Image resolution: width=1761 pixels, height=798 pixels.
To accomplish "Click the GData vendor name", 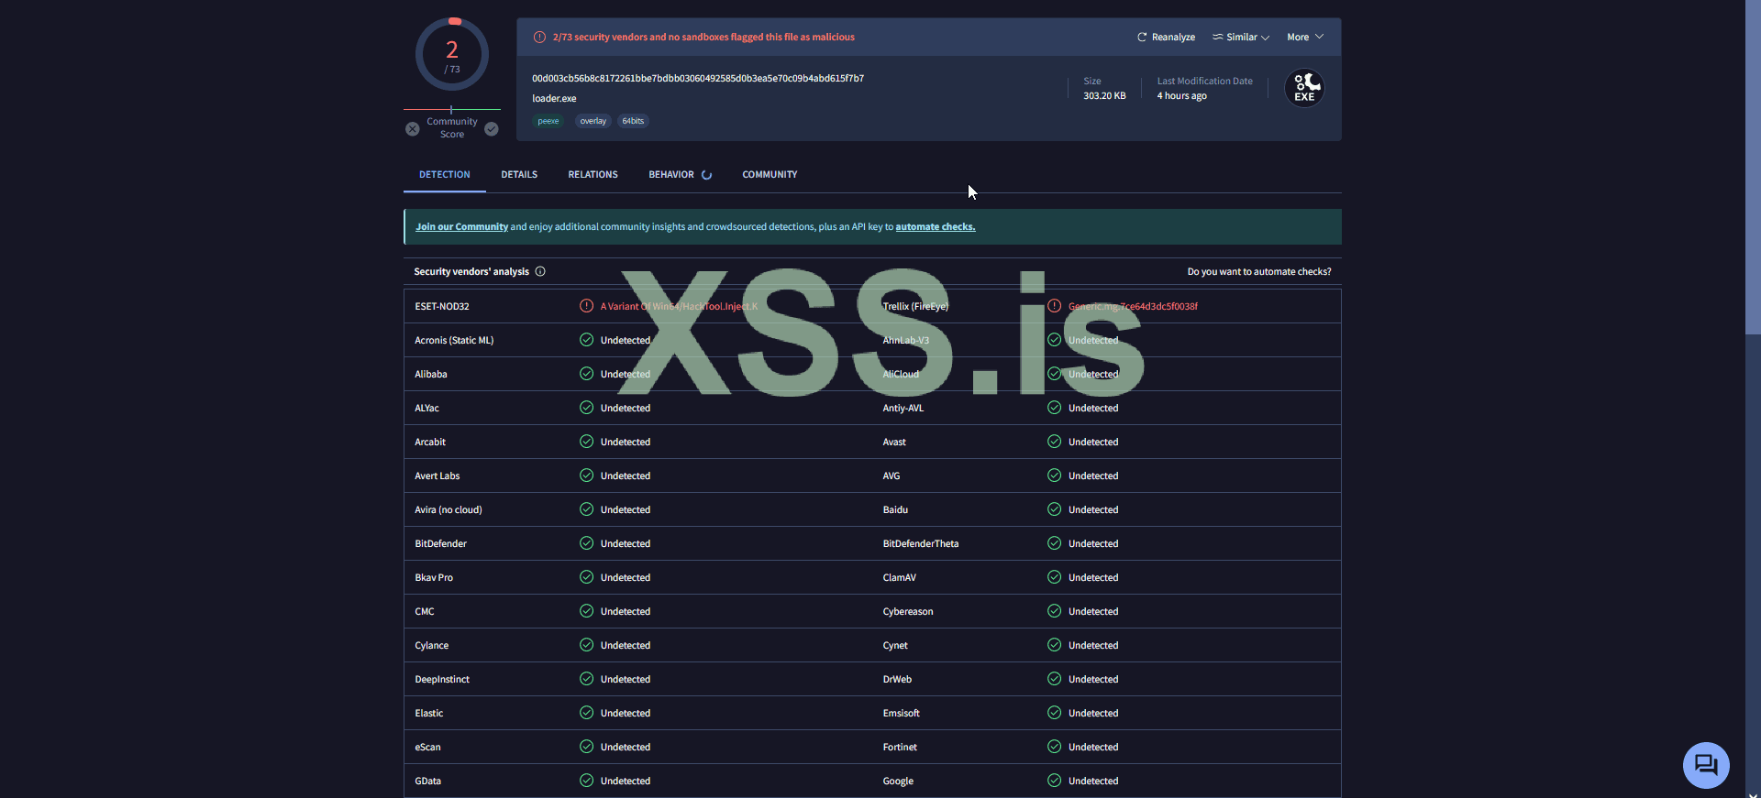I will [x=428, y=781].
